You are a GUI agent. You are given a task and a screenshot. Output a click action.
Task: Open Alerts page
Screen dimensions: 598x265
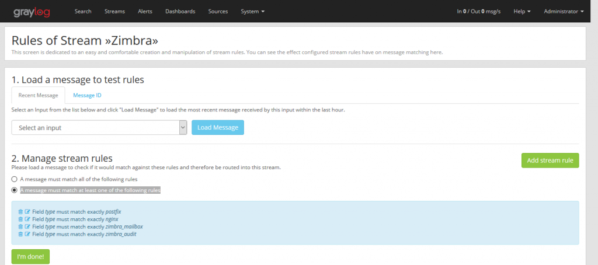click(x=145, y=12)
